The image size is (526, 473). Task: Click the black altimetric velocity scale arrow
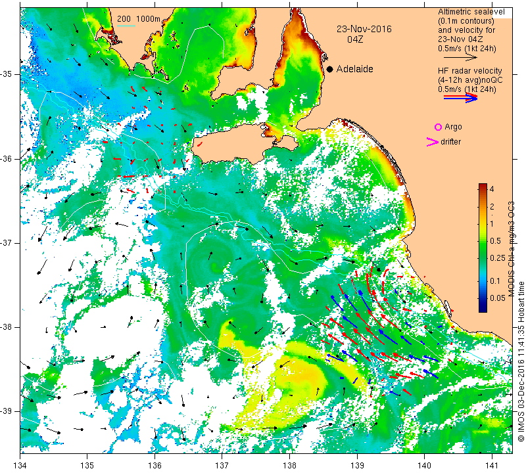[x=461, y=58]
